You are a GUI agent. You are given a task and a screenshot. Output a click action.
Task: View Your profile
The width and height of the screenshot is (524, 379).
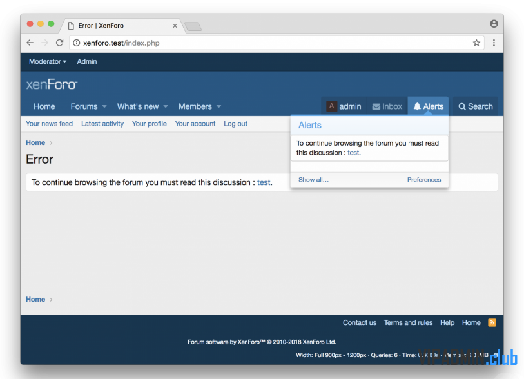coord(150,124)
